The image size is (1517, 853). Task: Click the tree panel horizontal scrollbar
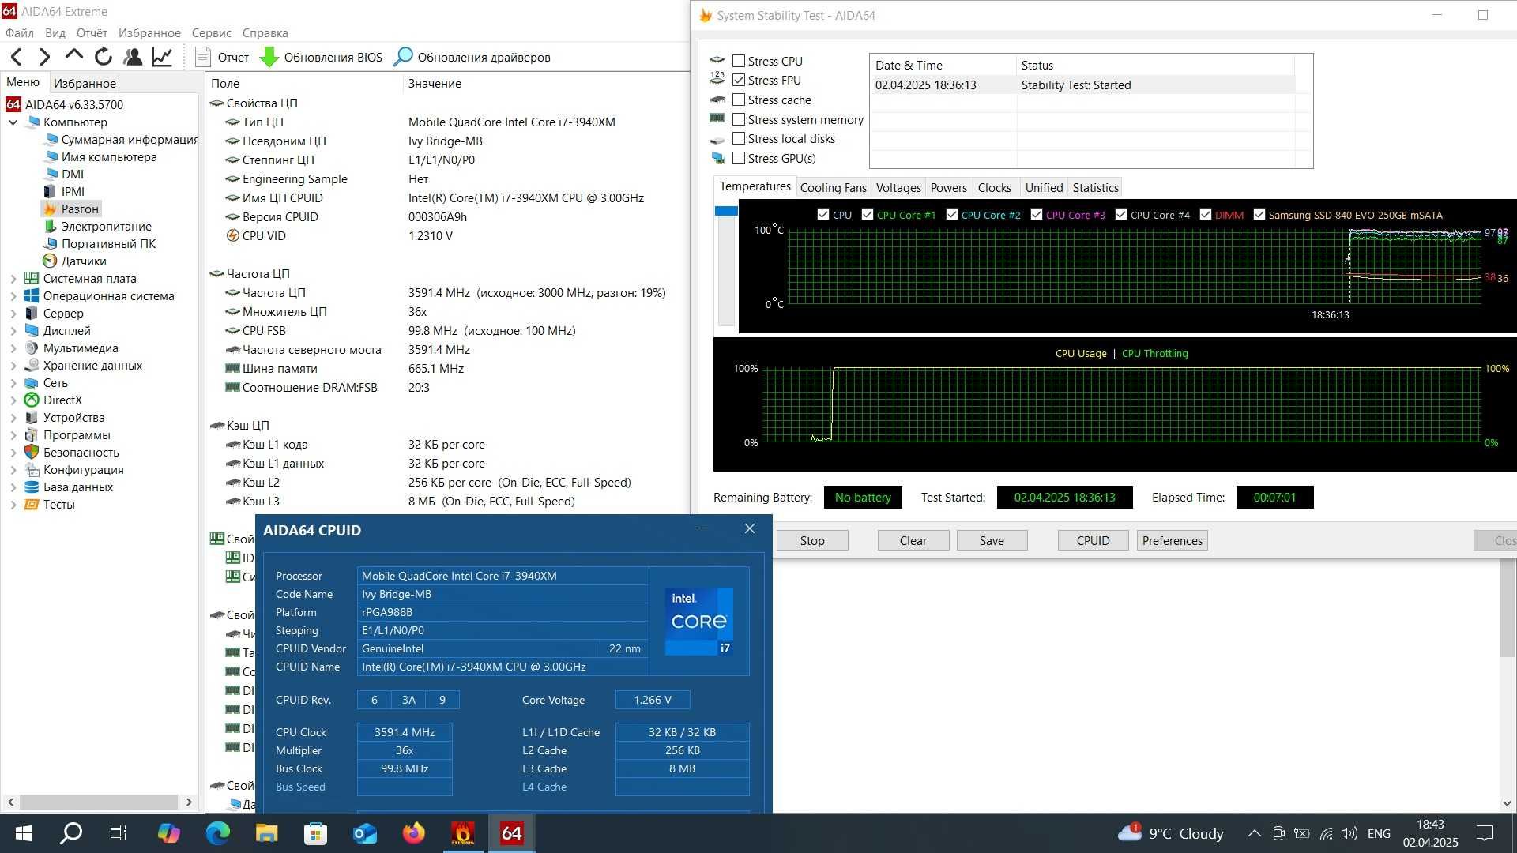coord(99,802)
